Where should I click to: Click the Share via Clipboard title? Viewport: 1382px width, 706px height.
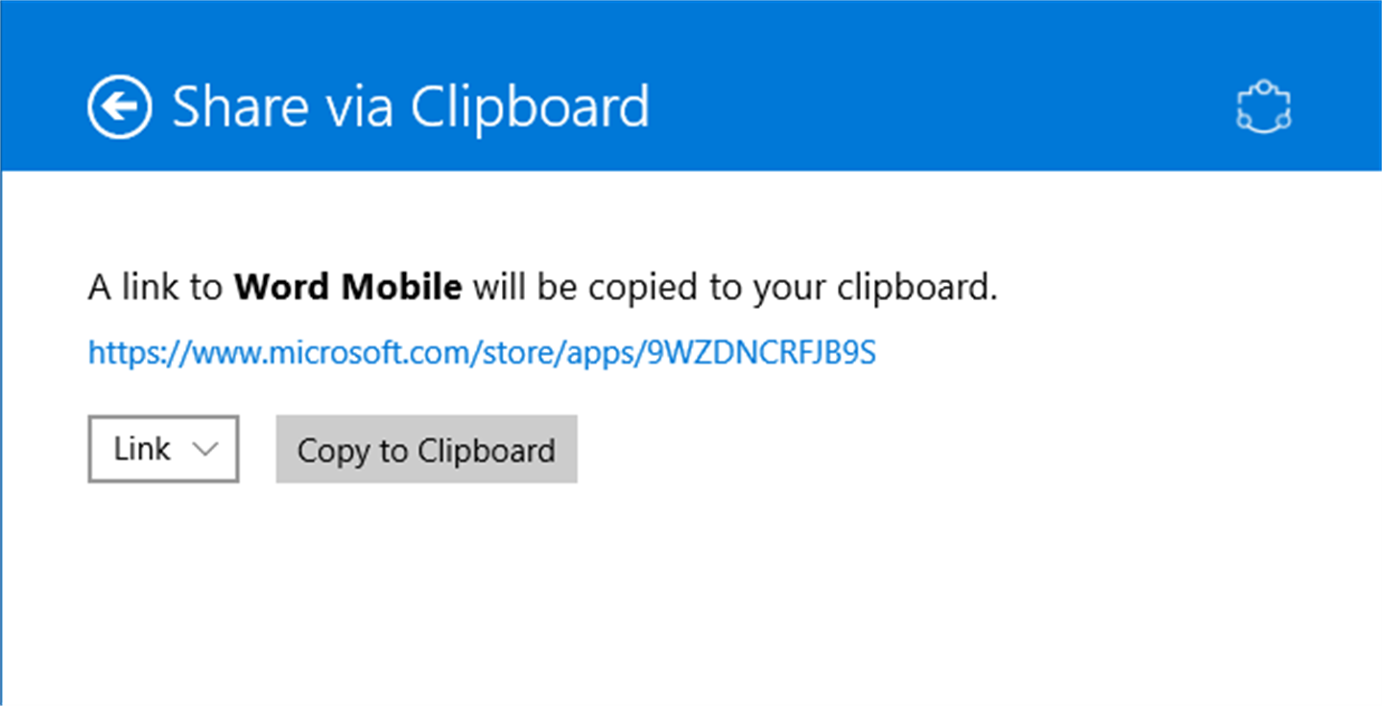point(410,106)
